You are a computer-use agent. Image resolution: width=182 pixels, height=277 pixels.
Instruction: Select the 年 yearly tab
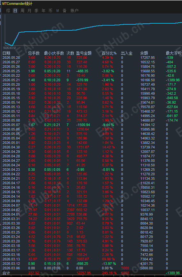(x=43, y=11)
